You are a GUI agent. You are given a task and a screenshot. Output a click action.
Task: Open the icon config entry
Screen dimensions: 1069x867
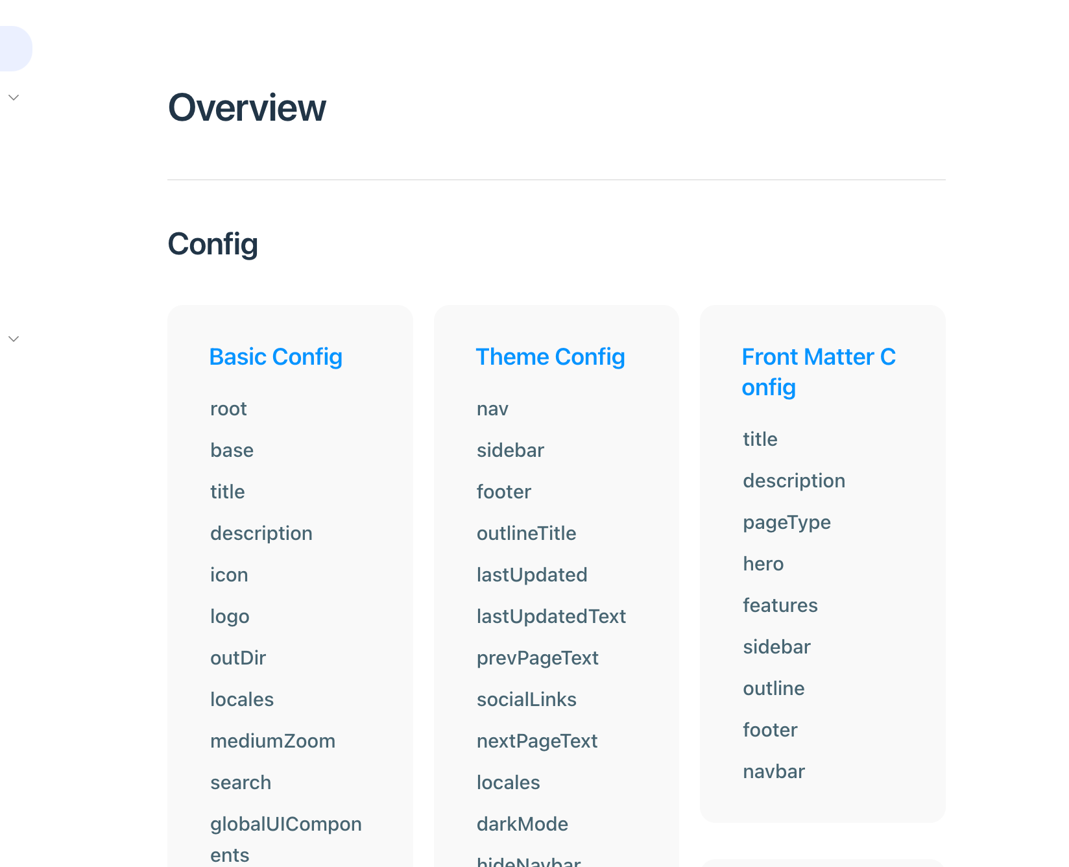(x=229, y=574)
